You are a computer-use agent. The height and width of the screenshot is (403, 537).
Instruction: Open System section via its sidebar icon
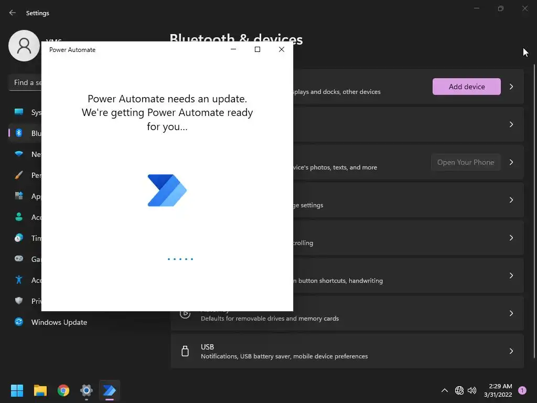coord(19,112)
